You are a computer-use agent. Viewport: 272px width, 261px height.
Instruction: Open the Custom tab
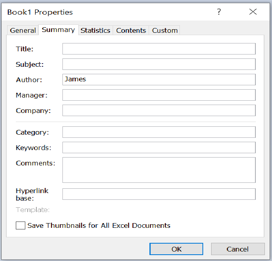[x=165, y=30]
